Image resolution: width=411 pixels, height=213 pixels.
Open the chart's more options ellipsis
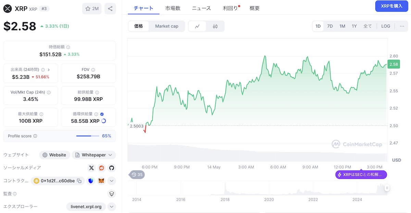pos(402,26)
